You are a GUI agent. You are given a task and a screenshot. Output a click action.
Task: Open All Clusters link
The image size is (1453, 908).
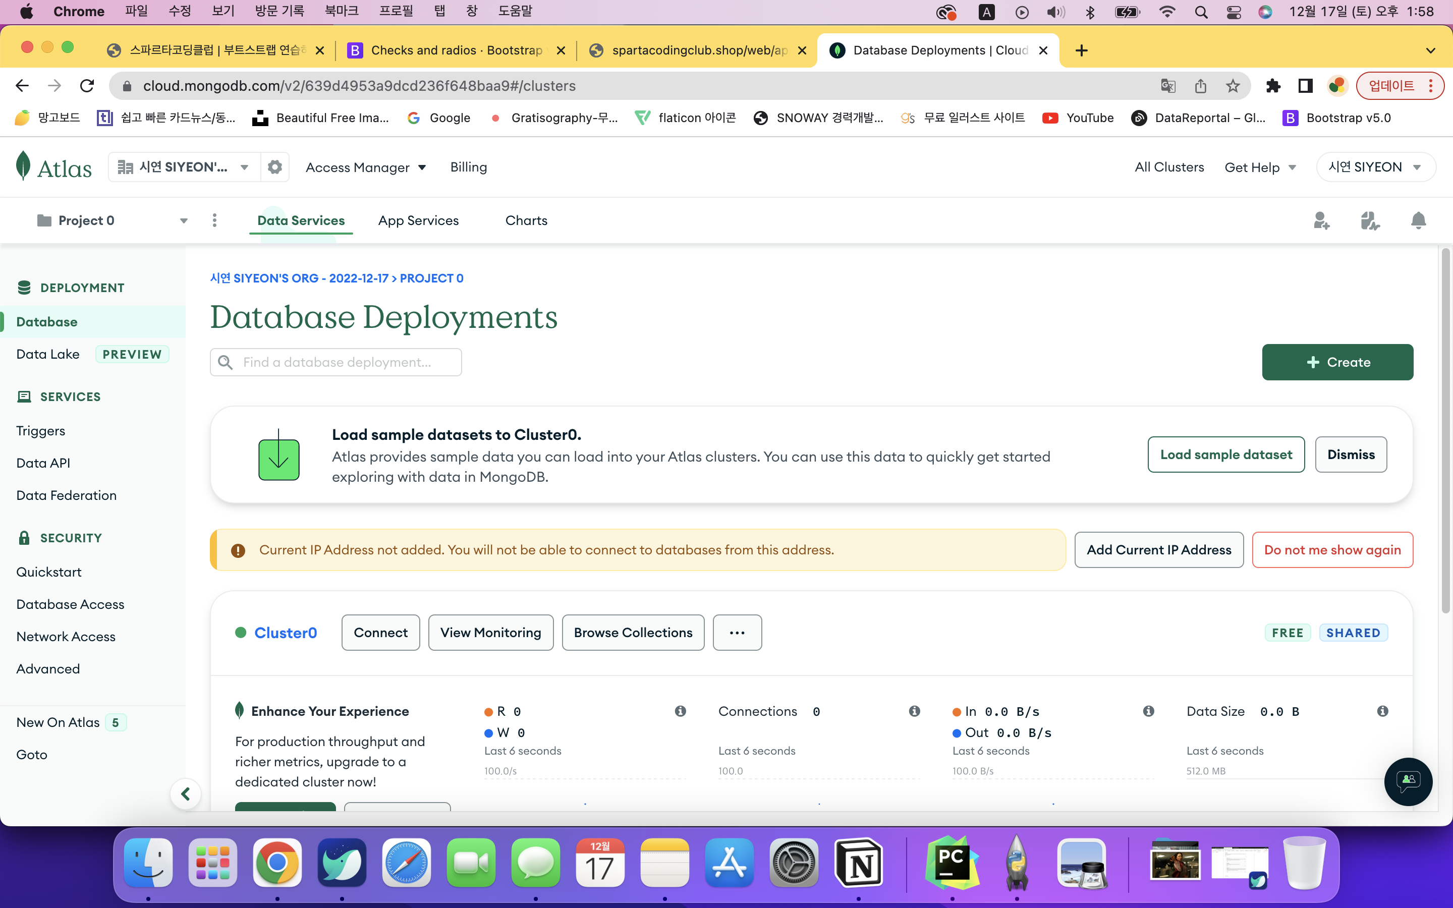[1169, 167]
